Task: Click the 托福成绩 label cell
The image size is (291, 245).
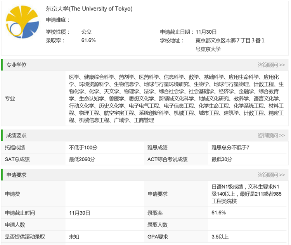Action: point(33,147)
